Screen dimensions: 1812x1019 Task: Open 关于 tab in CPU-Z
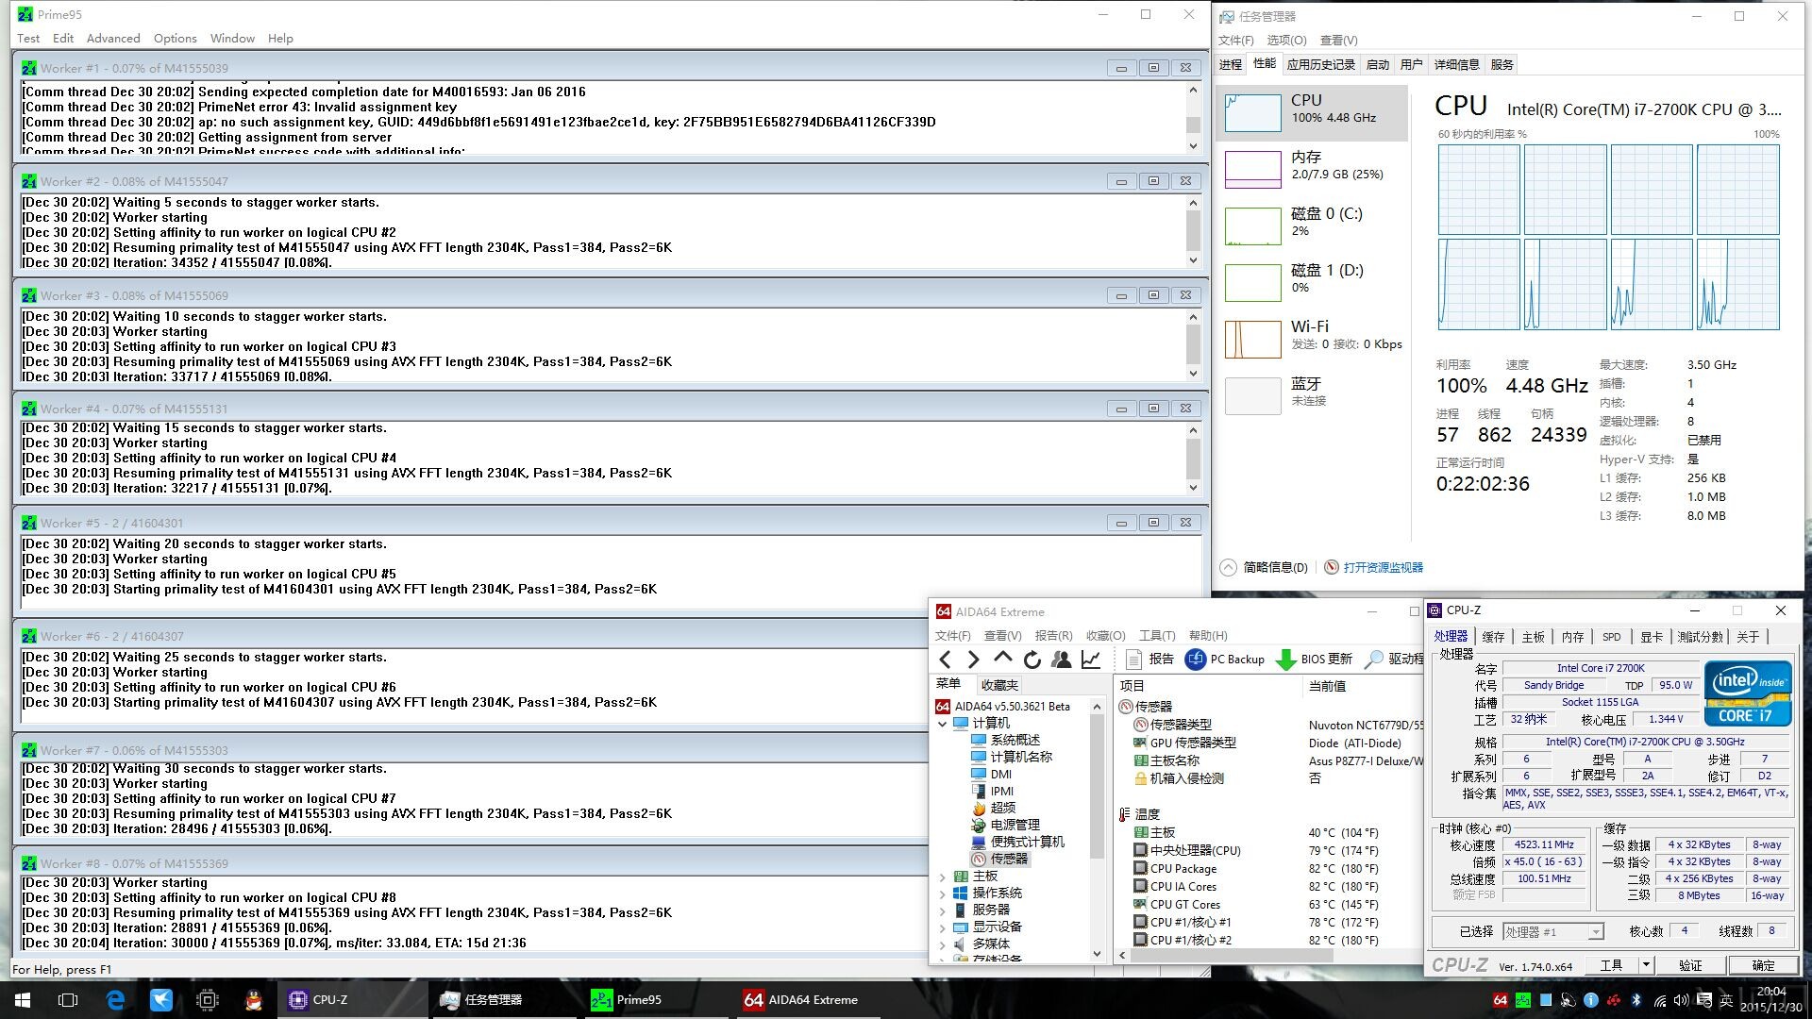pyautogui.click(x=1748, y=637)
